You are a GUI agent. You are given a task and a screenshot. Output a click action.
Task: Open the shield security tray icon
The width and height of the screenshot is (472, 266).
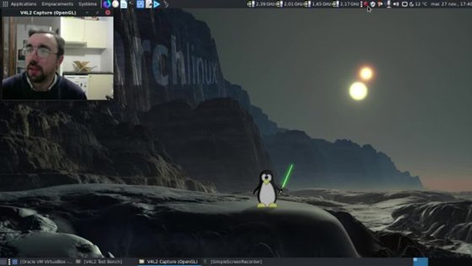coord(373,4)
